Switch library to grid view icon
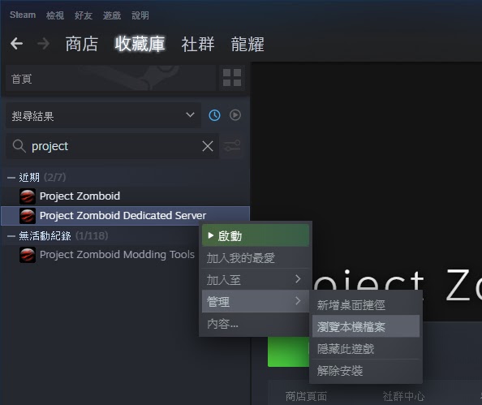This screenshot has width=482, height=405. [232, 77]
